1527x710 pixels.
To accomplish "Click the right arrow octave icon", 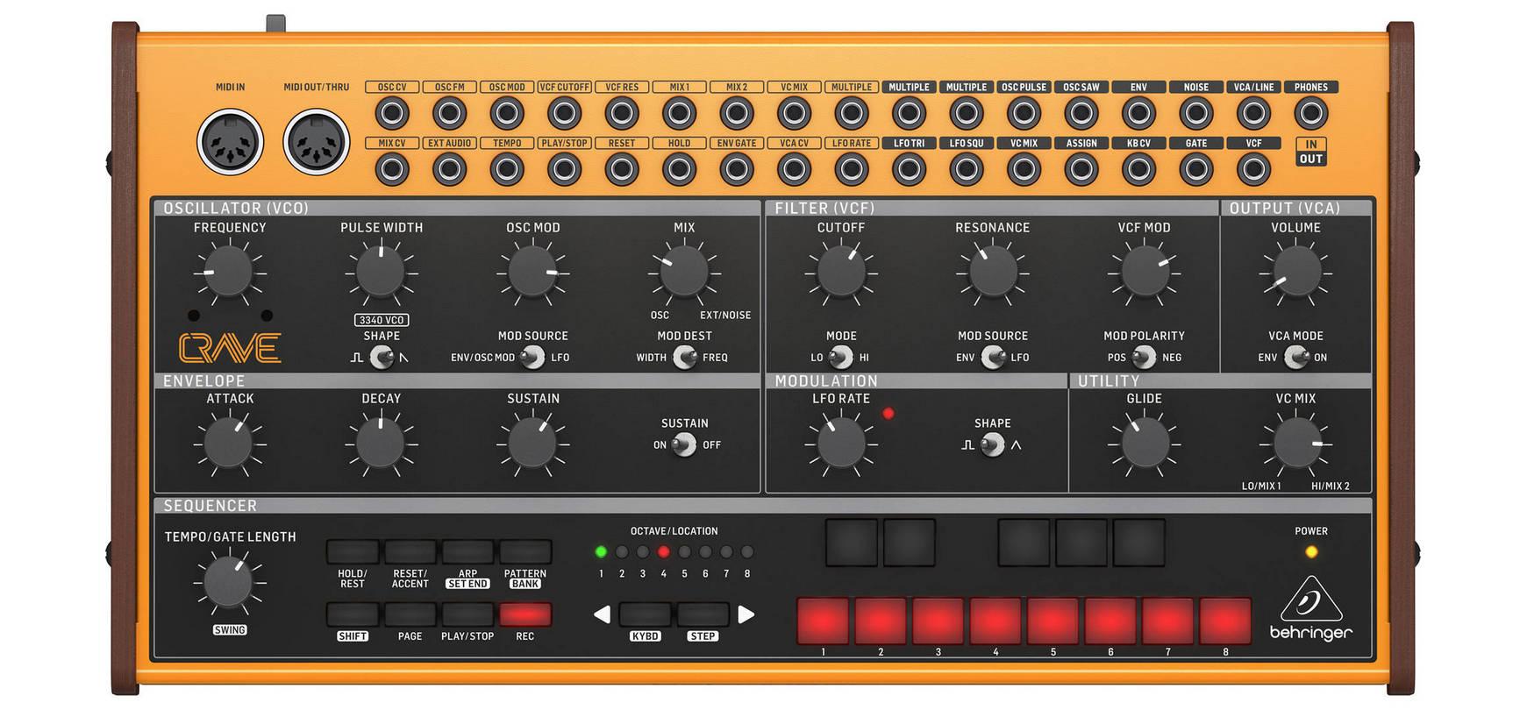I will click(x=746, y=614).
